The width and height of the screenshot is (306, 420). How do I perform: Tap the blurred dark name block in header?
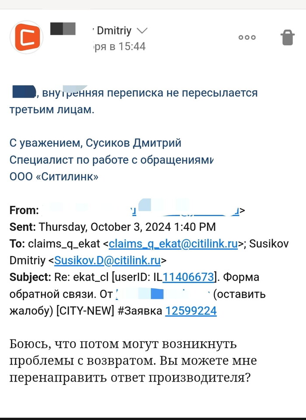click(x=63, y=29)
